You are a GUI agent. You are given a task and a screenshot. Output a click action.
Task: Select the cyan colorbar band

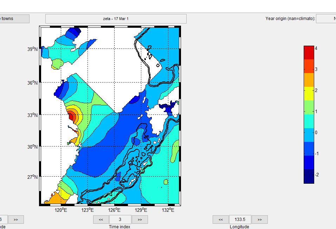click(309, 121)
